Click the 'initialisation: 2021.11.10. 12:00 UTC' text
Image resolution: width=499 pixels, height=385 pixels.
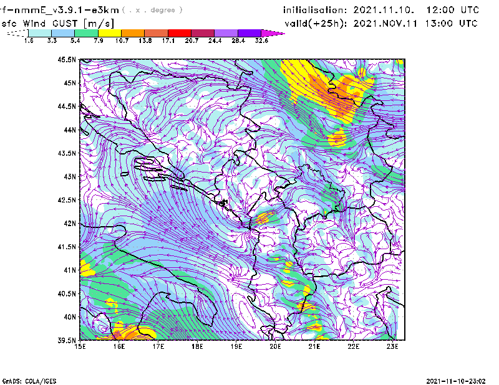[381, 10]
